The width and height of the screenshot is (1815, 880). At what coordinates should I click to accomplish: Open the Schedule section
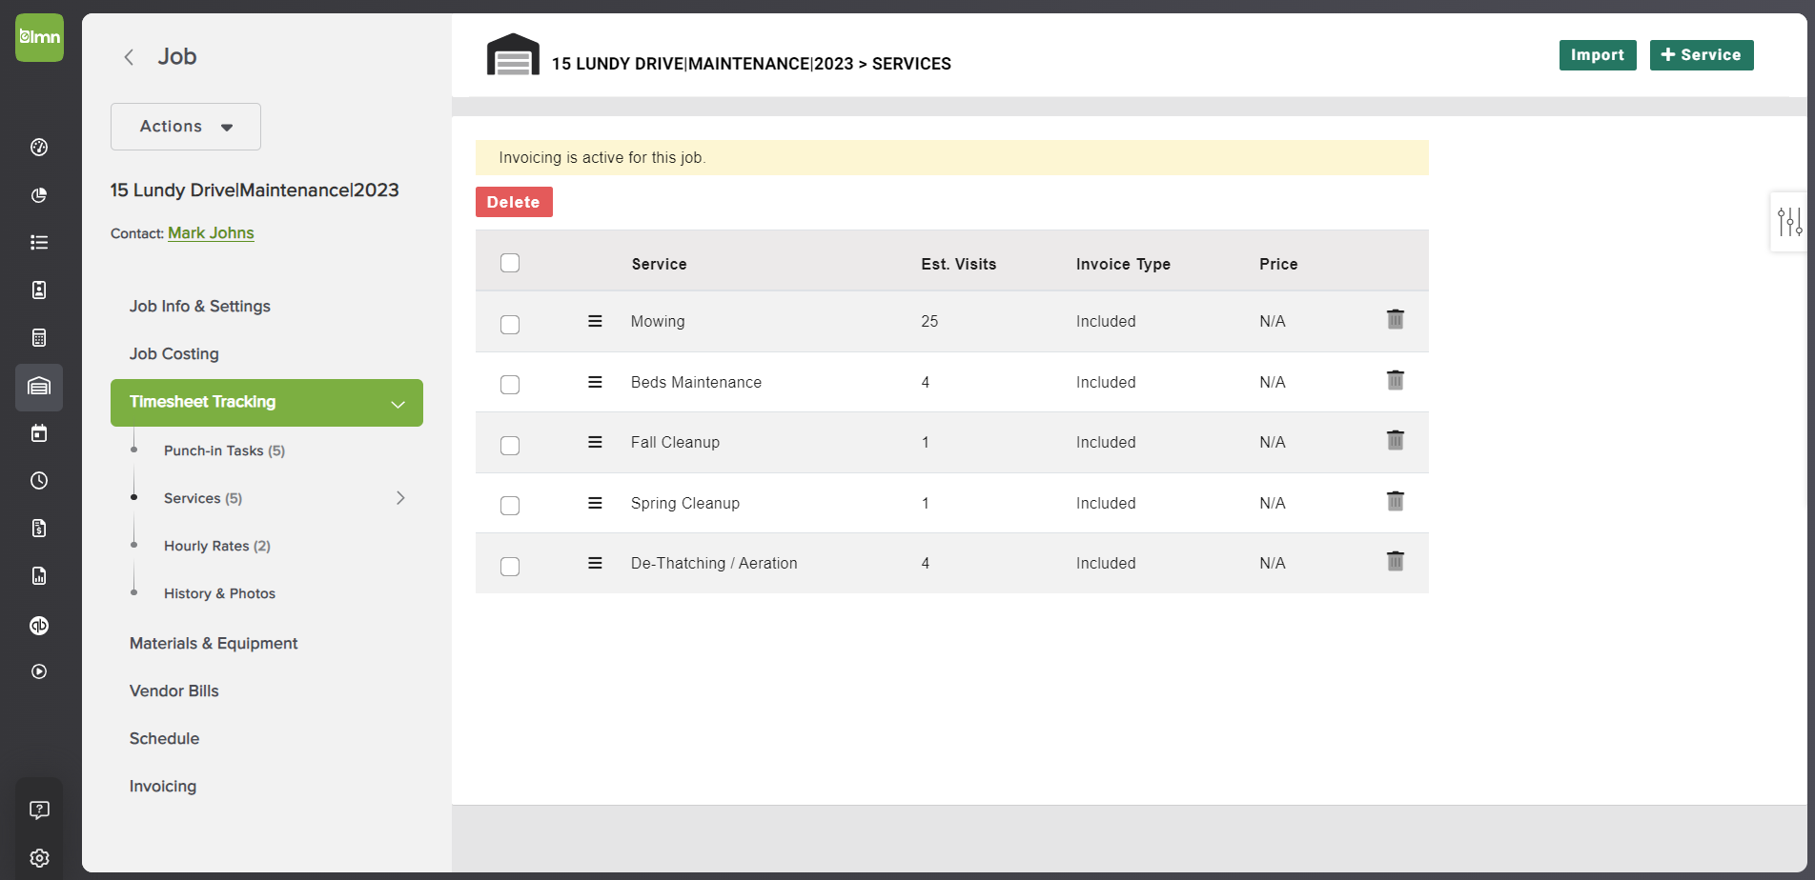165,739
